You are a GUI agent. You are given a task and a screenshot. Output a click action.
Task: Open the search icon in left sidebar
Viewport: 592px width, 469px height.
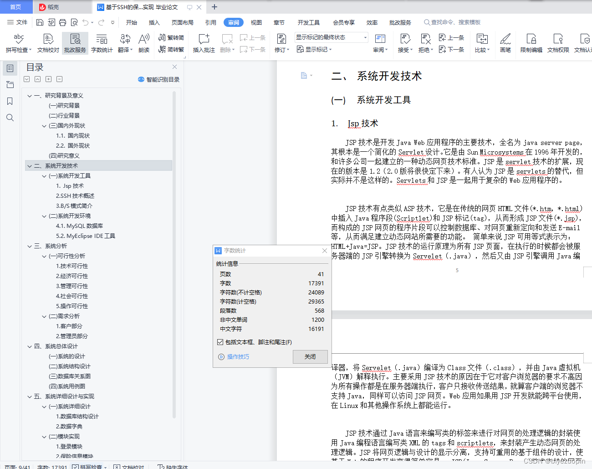pos(10,118)
